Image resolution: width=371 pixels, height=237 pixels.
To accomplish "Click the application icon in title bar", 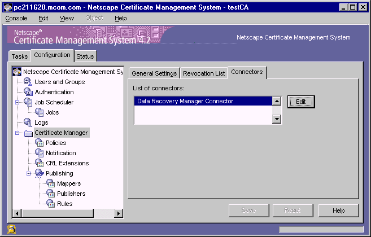I will (x=8, y=7).
